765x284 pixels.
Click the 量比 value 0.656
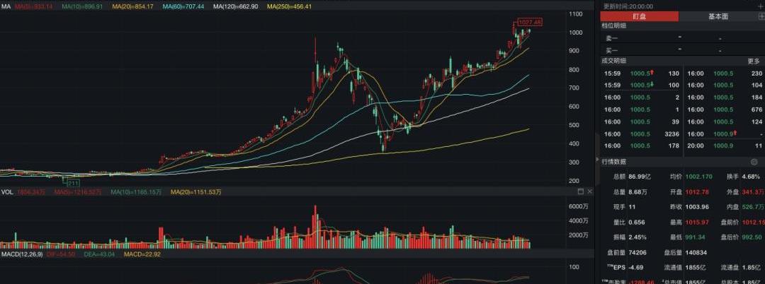pyautogui.click(x=637, y=223)
